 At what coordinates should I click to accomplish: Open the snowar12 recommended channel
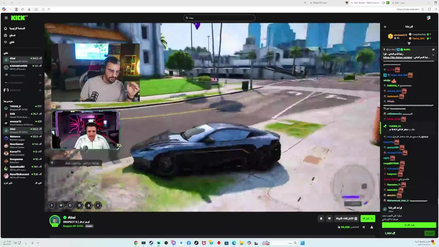23,123
